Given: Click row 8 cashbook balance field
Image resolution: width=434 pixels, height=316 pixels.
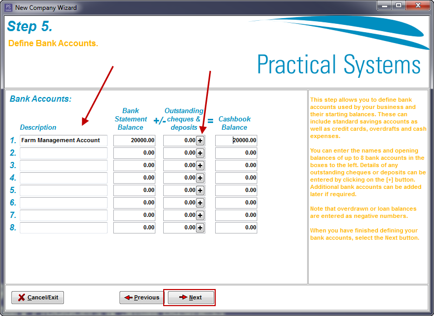Looking at the screenshot, I should (236, 228).
